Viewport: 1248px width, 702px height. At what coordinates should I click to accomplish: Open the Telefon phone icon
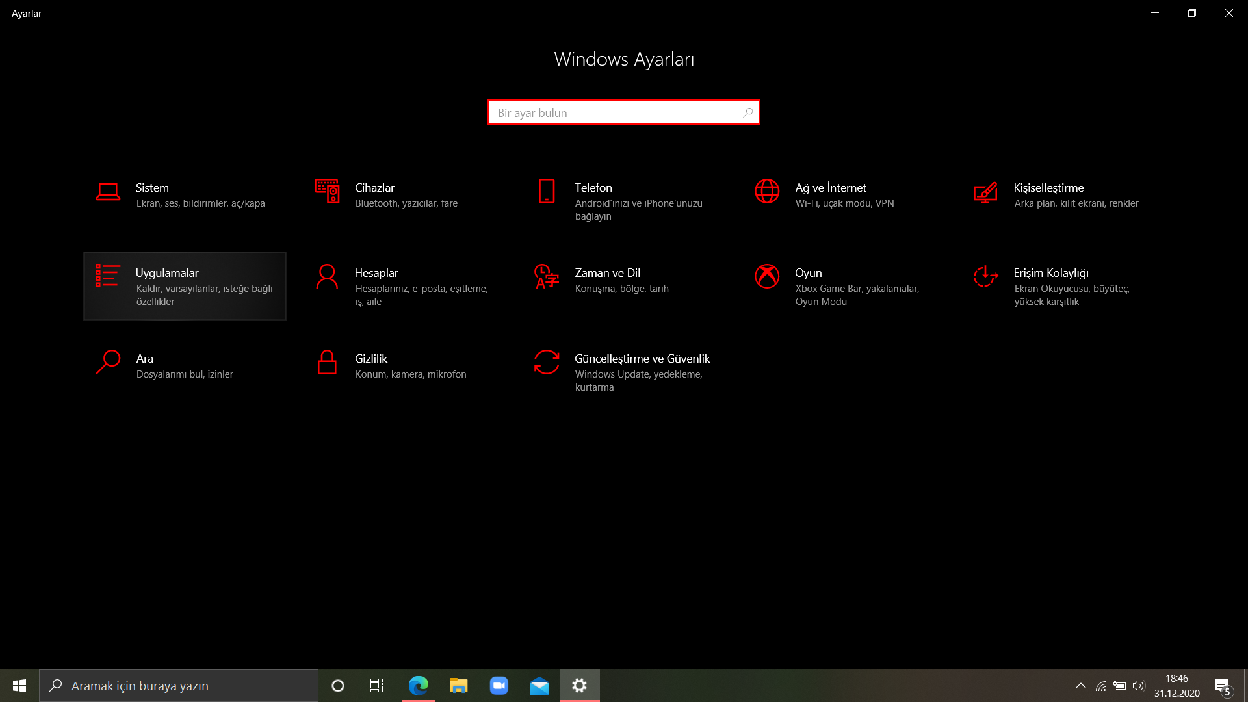[x=547, y=192]
